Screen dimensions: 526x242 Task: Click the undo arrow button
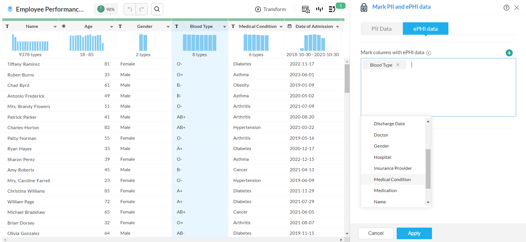coord(130,9)
